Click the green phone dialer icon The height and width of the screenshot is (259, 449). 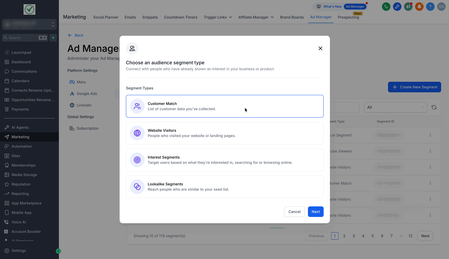tap(386, 7)
